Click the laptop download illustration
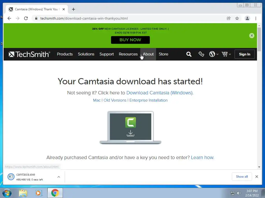 tap(130, 128)
